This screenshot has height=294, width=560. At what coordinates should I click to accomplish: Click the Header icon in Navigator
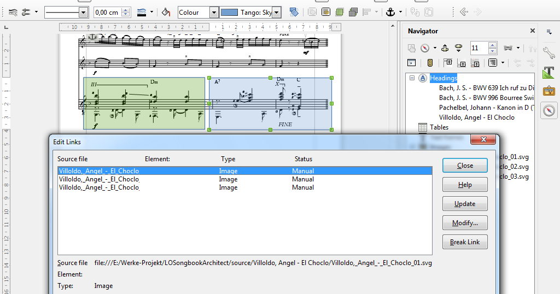[447, 63]
